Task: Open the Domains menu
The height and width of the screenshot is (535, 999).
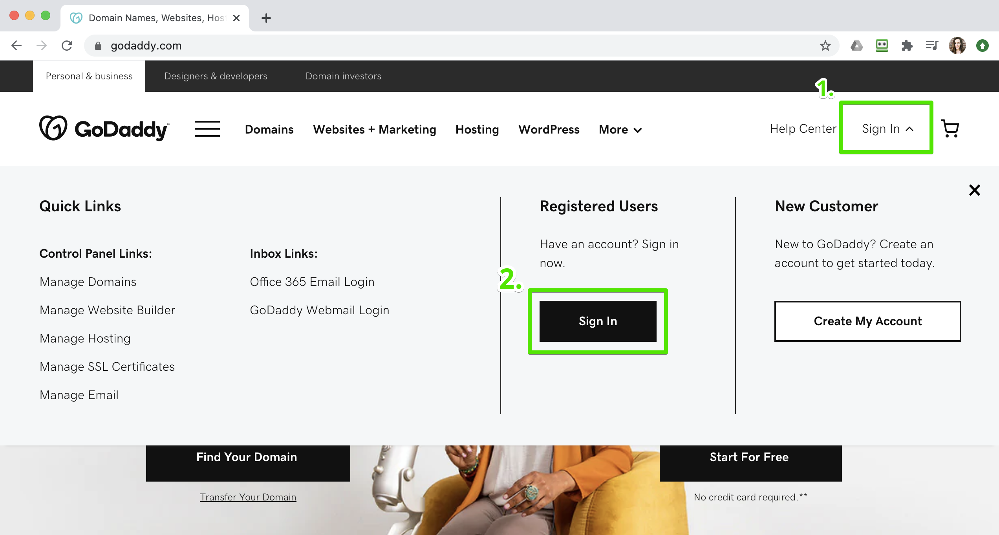Action: (x=269, y=130)
